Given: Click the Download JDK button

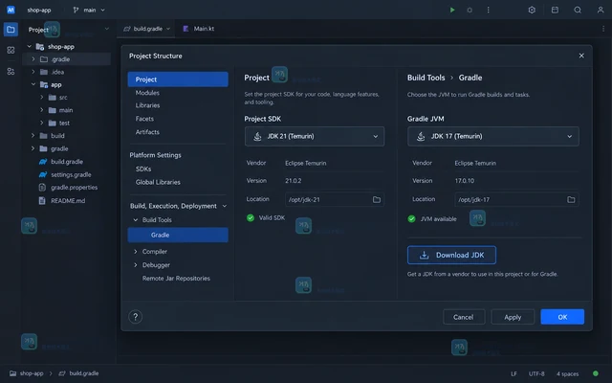Looking at the screenshot, I should pyautogui.click(x=451, y=256).
